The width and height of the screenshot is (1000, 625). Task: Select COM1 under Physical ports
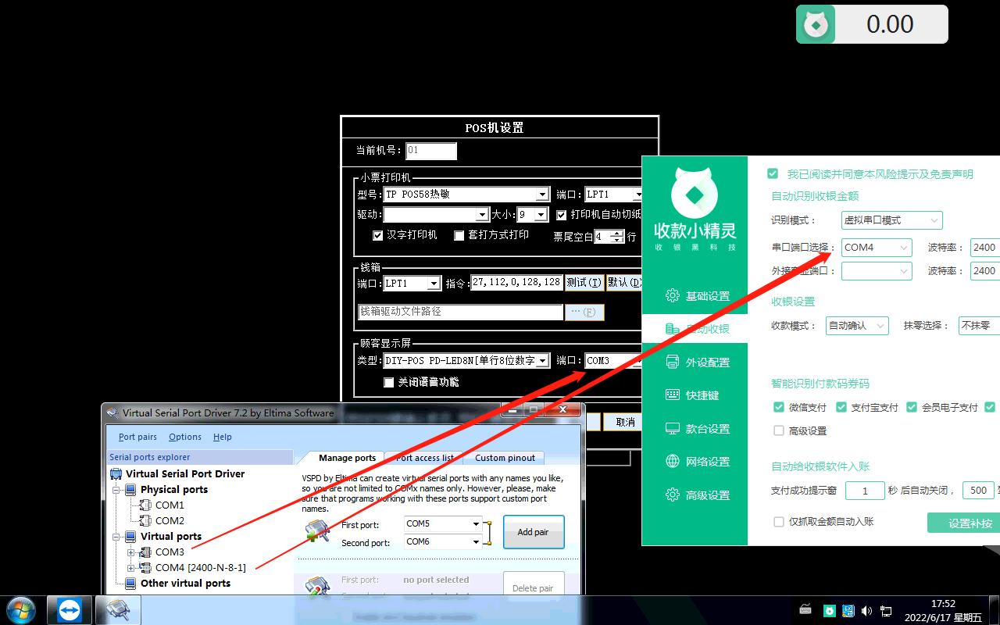pyautogui.click(x=170, y=505)
